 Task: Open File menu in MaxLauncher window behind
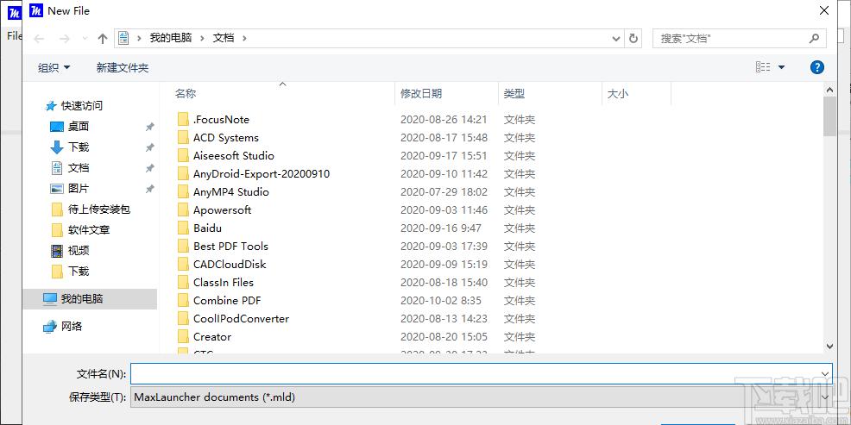coord(15,36)
